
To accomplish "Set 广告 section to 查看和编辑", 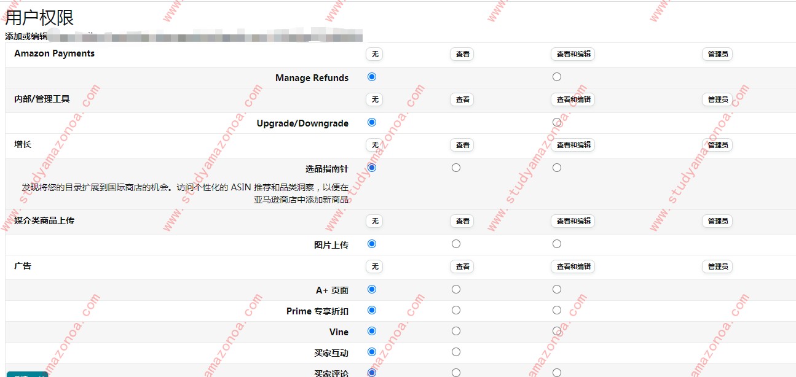I will tap(573, 266).
